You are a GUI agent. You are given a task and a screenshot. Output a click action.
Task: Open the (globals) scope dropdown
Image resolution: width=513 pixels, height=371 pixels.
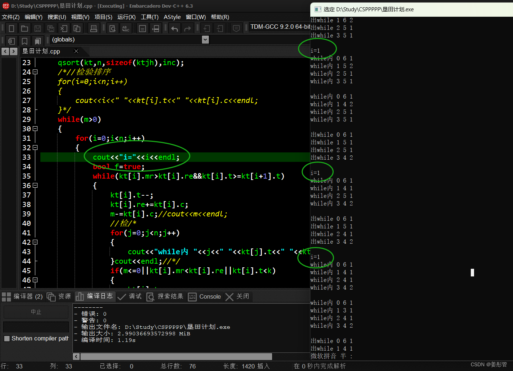tap(205, 40)
